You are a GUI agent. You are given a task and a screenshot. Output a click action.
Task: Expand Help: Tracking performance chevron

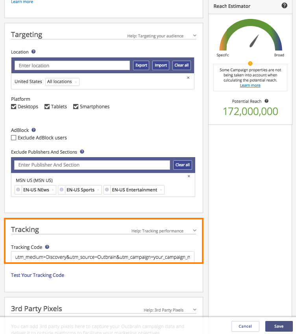coord(194,231)
